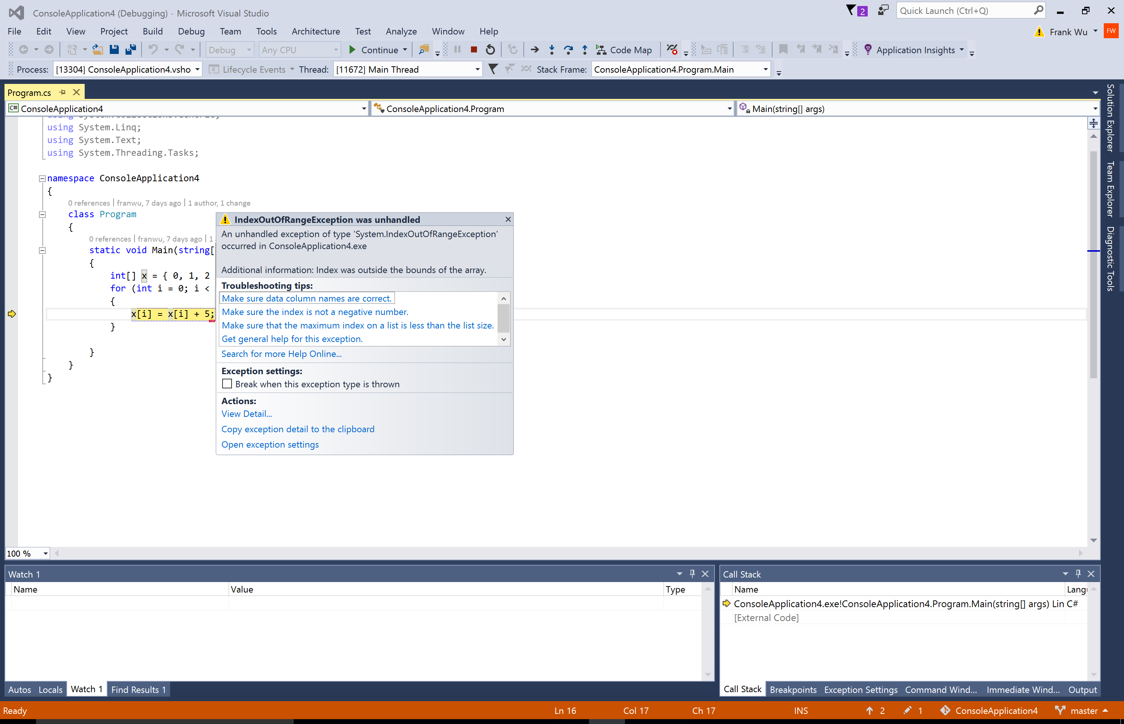Open the Process dropdown
Image resolution: width=1124 pixels, height=724 pixels.
pos(197,70)
